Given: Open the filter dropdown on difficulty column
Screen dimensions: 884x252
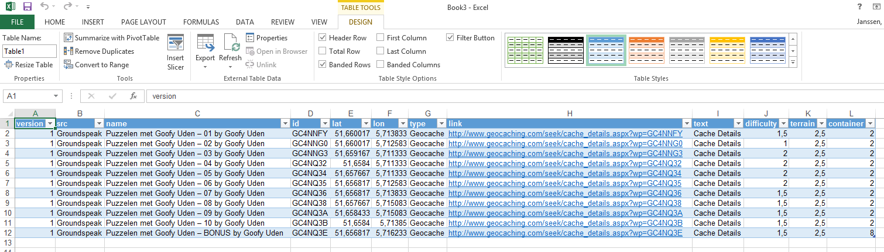Looking at the screenshot, I should [x=783, y=123].
